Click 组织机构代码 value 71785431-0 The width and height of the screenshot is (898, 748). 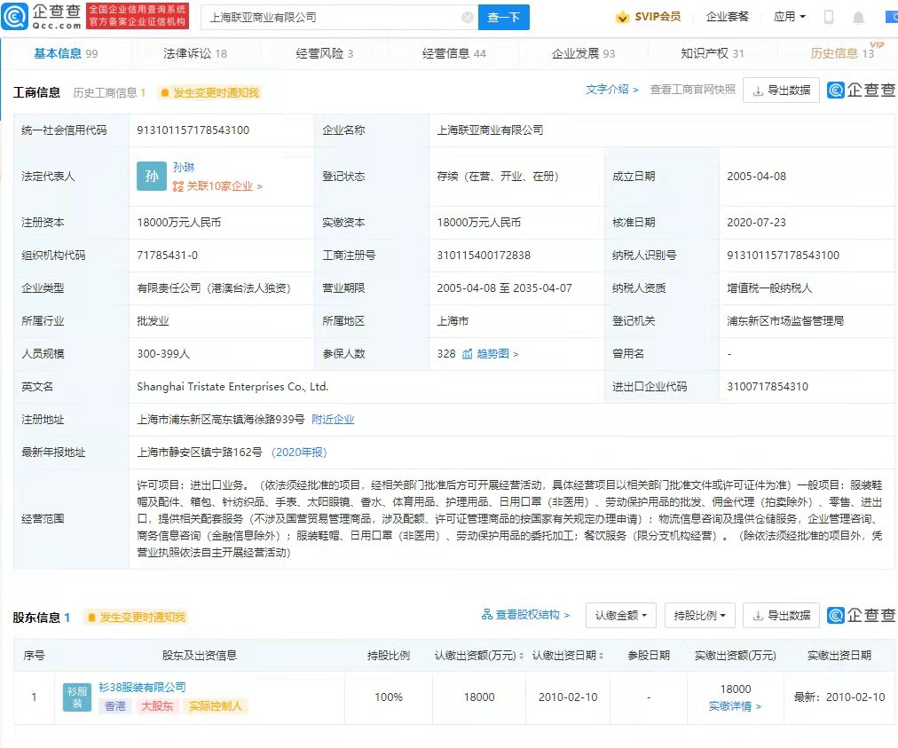pyautogui.click(x=167, y=255)
